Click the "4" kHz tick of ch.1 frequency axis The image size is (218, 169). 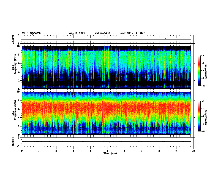19,72
